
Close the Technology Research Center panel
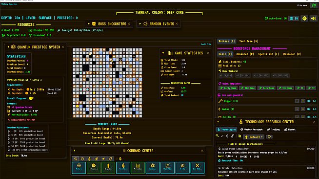pos(314,122)
